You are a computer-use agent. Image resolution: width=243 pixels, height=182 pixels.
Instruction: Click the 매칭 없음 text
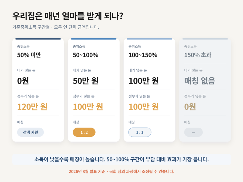point(200,81)
